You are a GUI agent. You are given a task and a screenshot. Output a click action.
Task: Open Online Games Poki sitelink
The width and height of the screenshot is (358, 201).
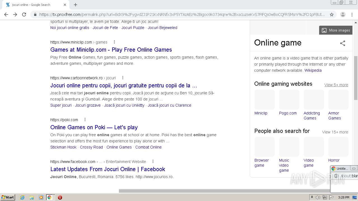[119, 147]
